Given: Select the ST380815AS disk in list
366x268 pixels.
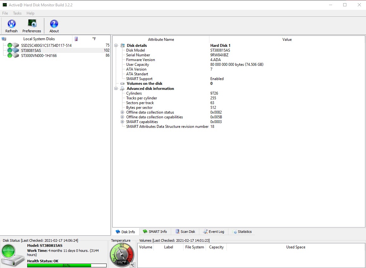Looking at the screenshot, I should point(31,51).
